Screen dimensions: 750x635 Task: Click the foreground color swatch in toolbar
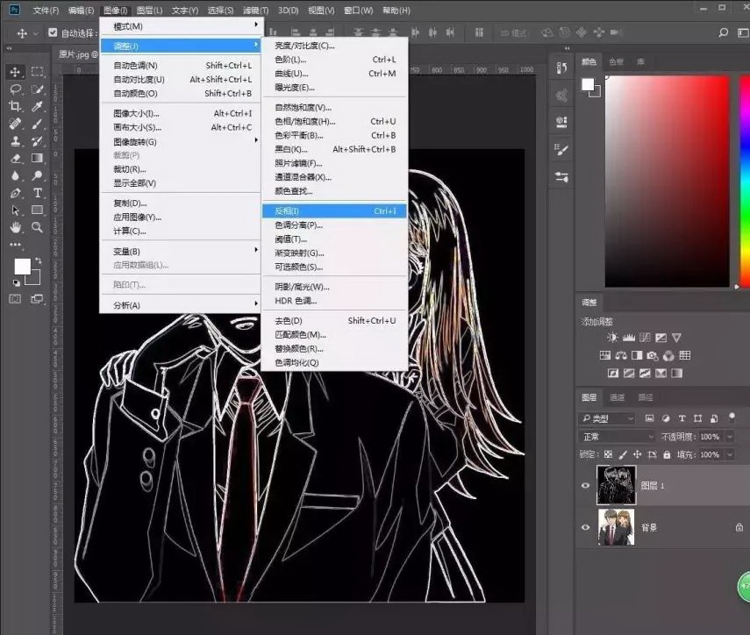pyautogui.click(x=21, y=266)
